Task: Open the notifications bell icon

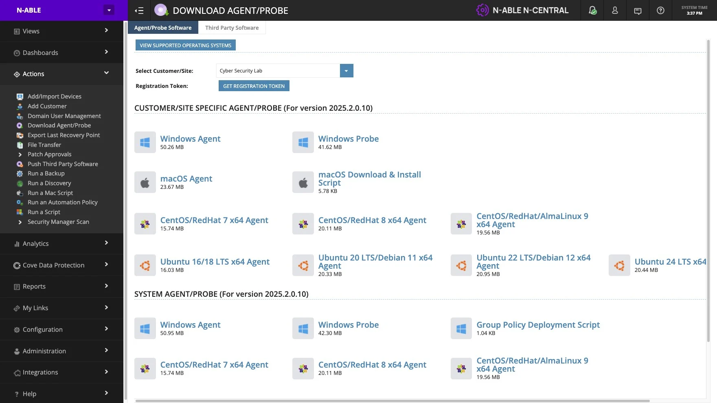Action: point(592,11)
